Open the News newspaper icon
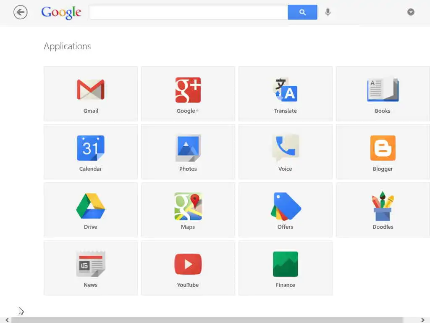This screenshot has height=323, width=430. [91, 264]
